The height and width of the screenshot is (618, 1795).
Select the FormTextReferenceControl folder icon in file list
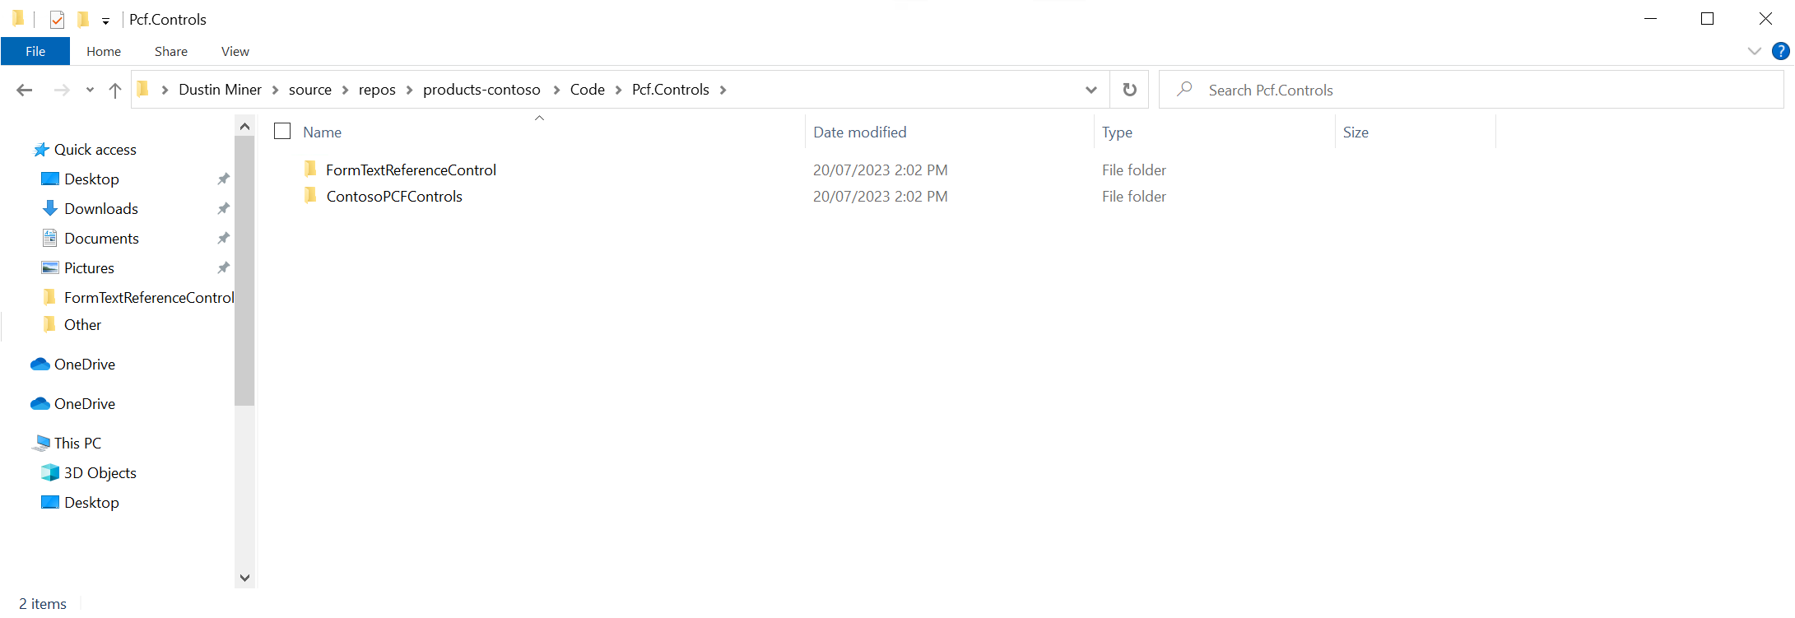(310, 170)
